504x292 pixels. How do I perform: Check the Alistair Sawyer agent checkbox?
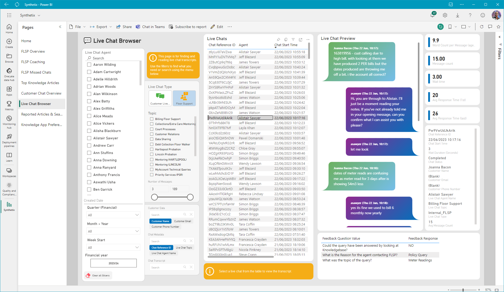coord(89,138)
